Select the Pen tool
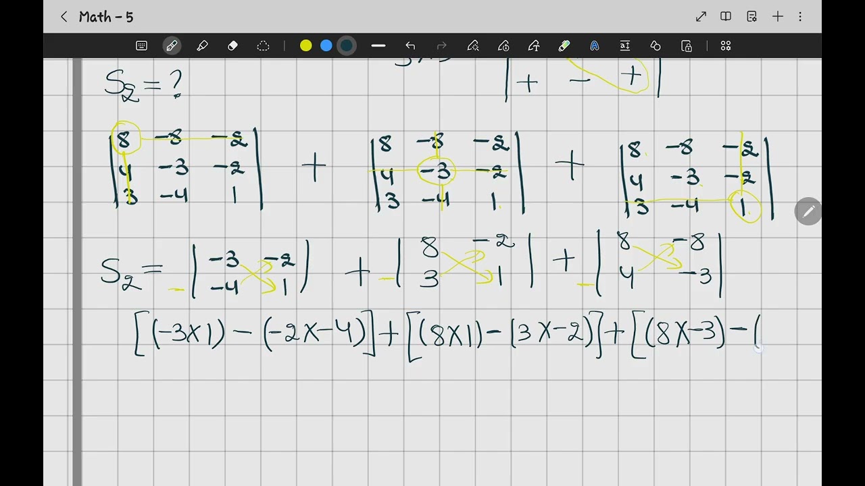Screen dimensions: 865x486 (x=172, y=46)
